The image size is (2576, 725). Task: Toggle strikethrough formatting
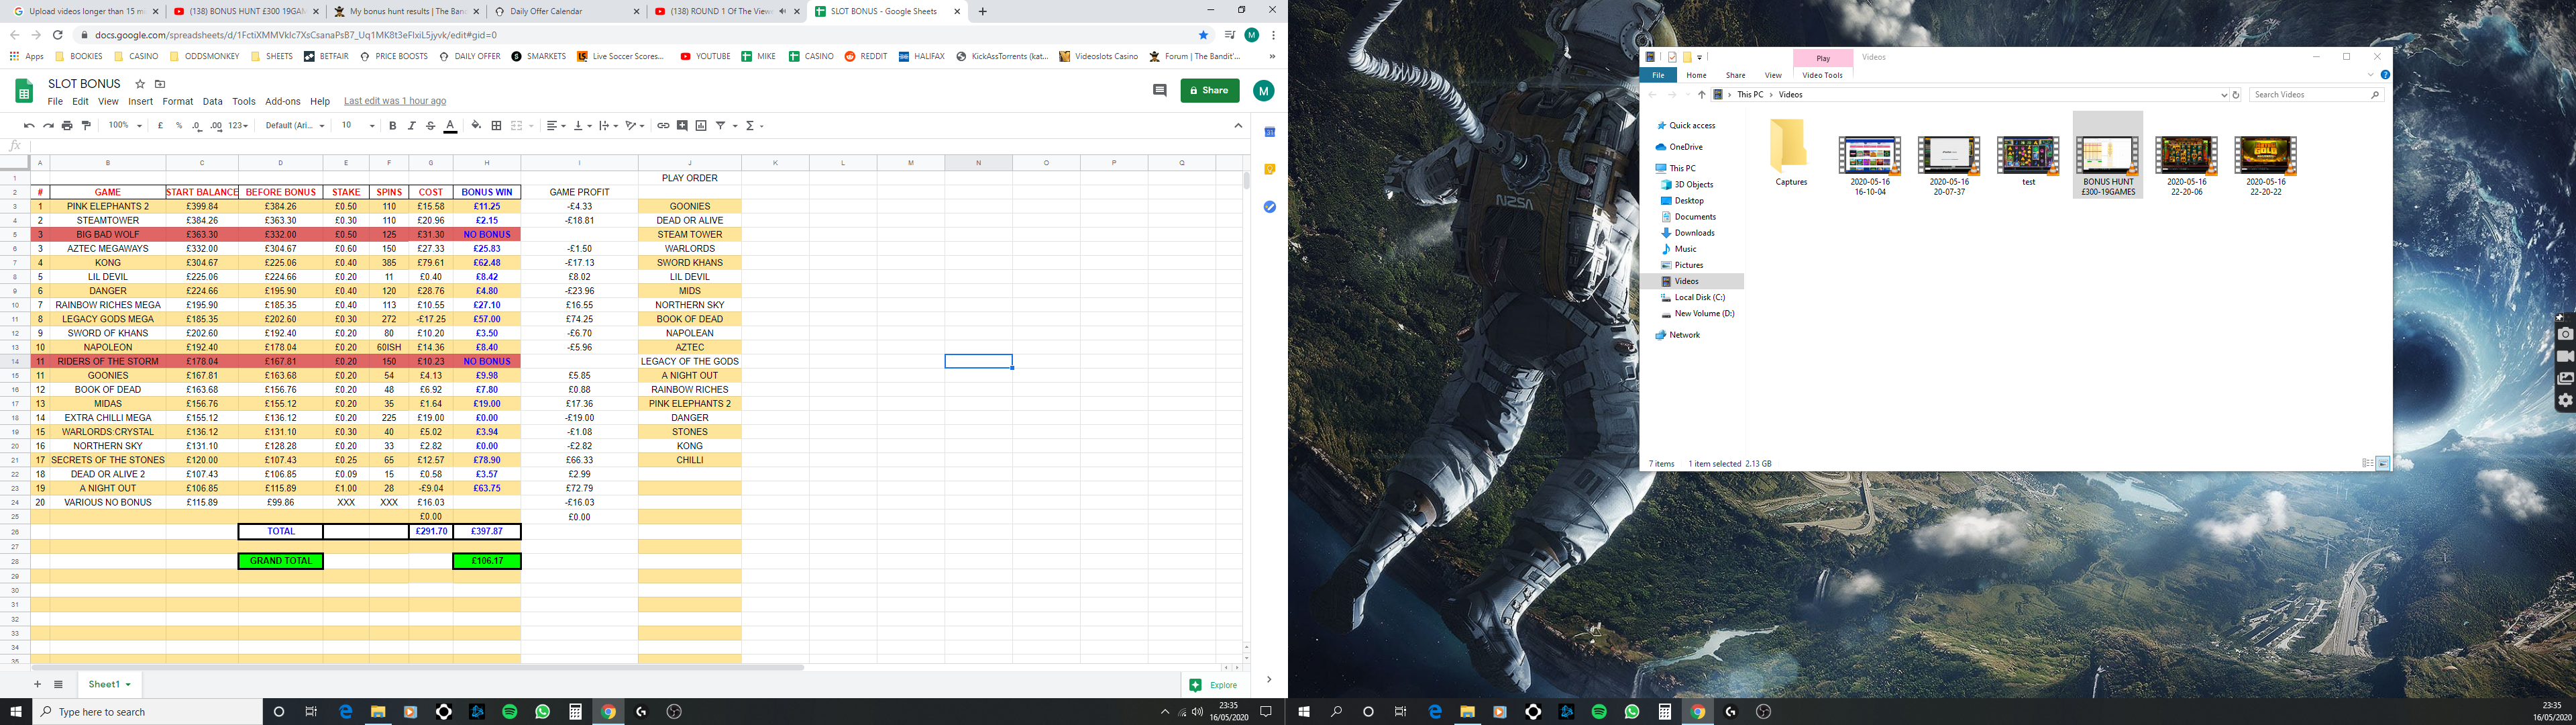(430, 126)
